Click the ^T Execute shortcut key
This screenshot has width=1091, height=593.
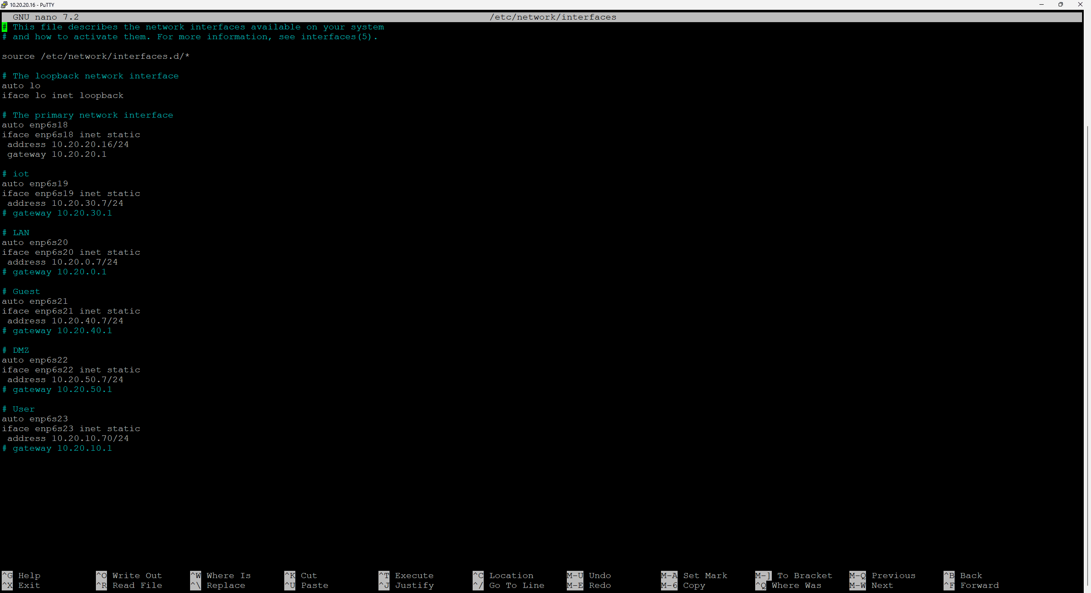coord(384,576)
